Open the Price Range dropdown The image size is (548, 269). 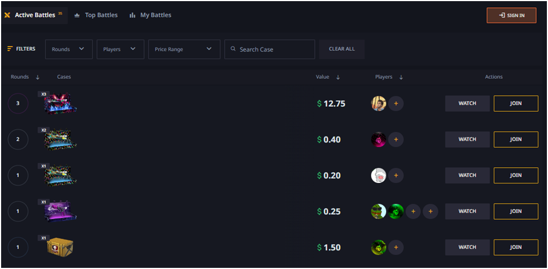[x=184, y=49]
